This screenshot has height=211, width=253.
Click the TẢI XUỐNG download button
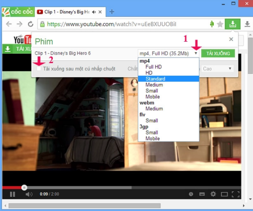click(x=218, y=53)
